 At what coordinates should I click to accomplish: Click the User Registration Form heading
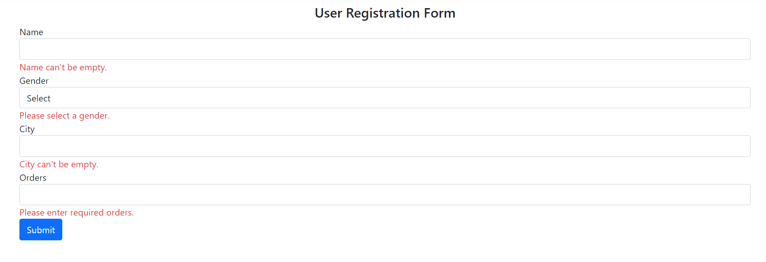point(385,14)
